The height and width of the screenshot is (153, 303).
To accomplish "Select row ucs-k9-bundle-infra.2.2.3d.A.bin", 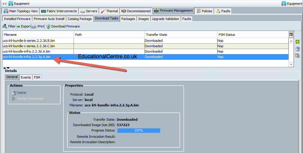I will (x=146, y=51).
